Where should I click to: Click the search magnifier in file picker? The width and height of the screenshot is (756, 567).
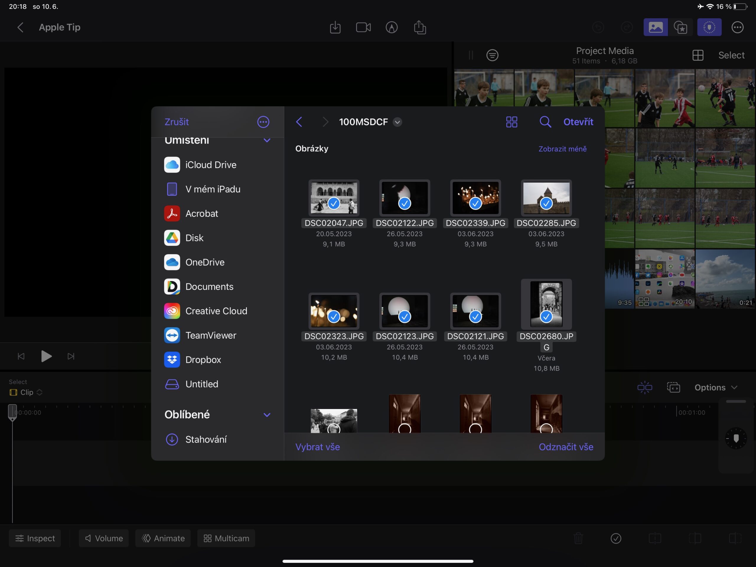coord(545,122)
